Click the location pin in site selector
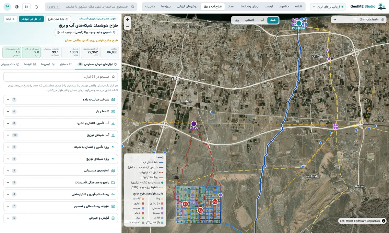 (114, 32)
